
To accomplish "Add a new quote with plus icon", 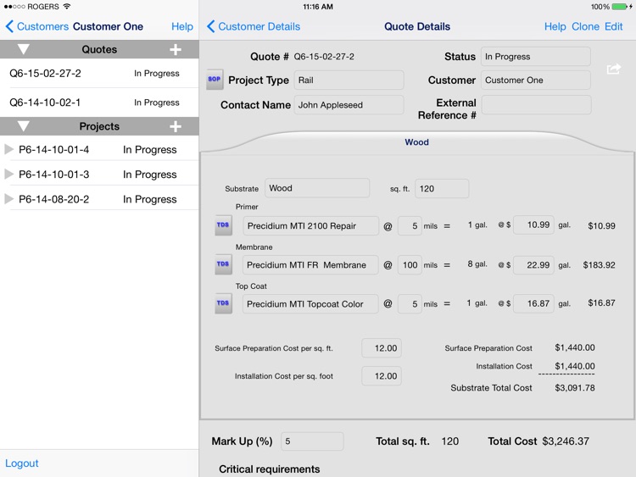I will coord(176,50).
